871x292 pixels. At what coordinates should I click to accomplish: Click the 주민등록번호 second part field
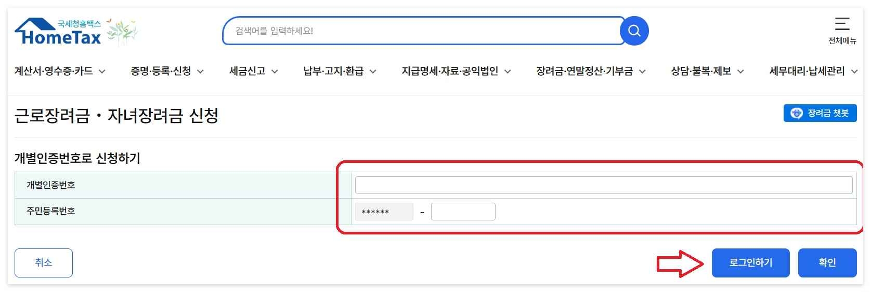pyautogui.click(x=463, y=212)
